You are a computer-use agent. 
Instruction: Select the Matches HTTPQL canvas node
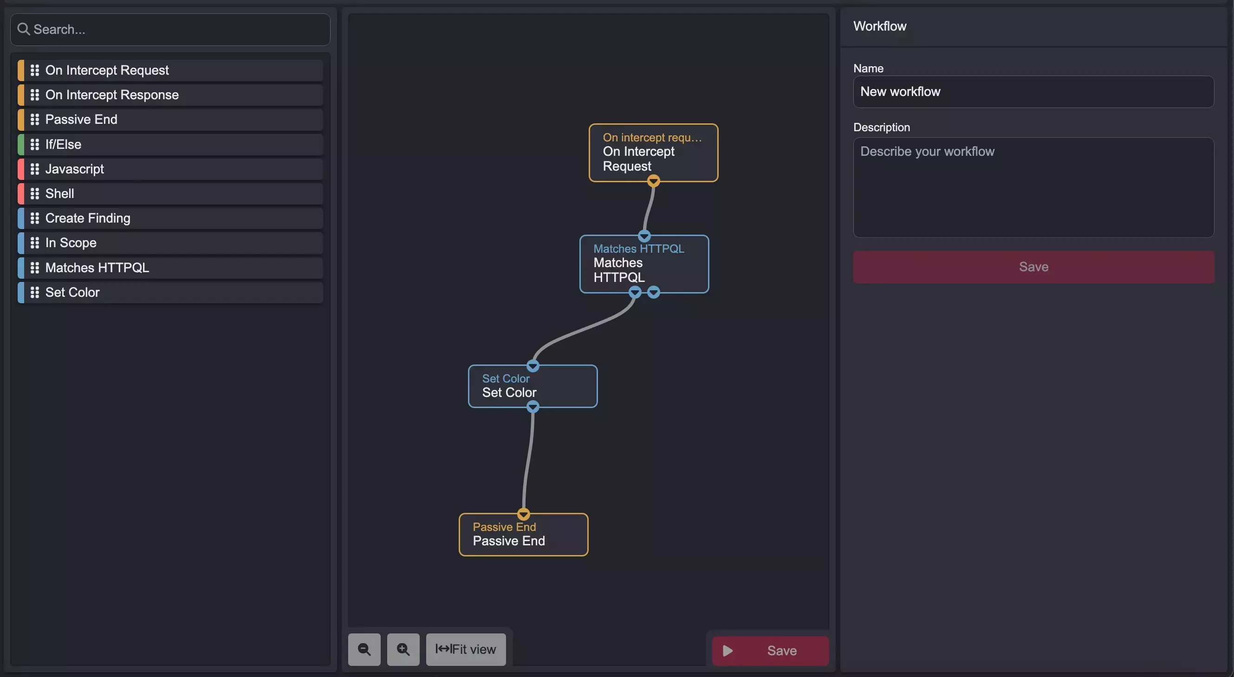click(x=644, y=264)
